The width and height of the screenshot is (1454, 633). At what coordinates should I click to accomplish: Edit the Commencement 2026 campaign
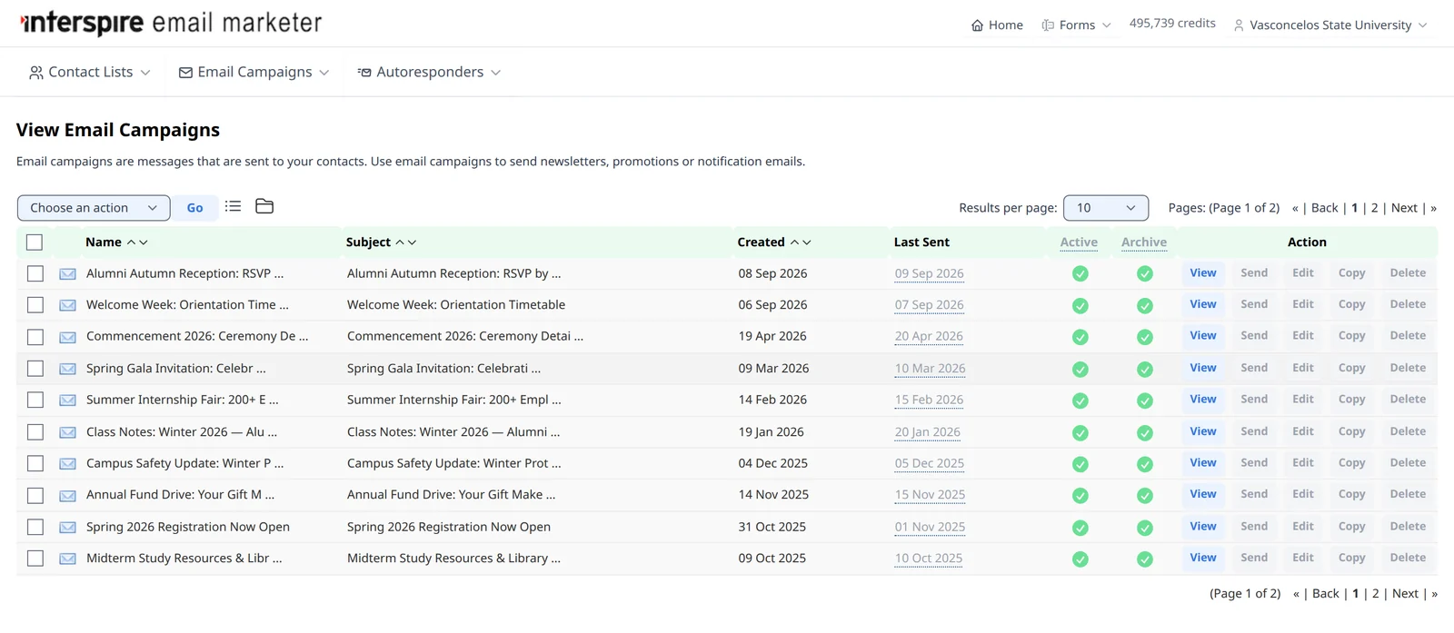(1303, 336)
